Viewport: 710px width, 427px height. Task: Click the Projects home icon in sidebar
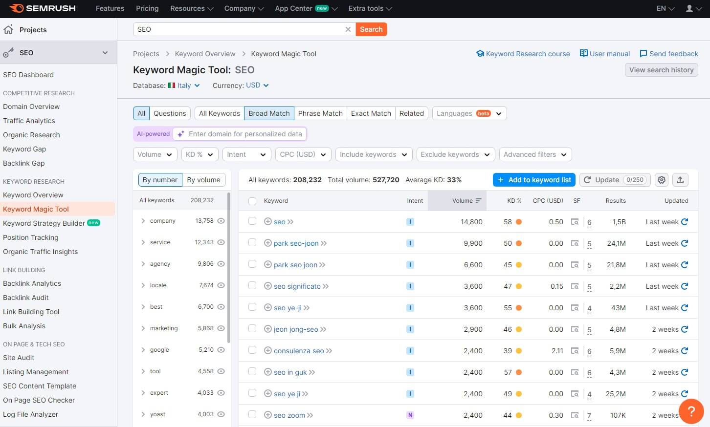click(x=8, y=29)
